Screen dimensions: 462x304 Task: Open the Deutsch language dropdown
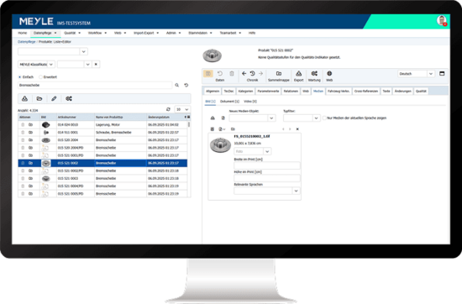click(416, 74)
